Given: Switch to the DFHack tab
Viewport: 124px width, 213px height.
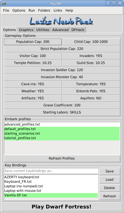Looking at the screenshot, I should tap(78, 30).
